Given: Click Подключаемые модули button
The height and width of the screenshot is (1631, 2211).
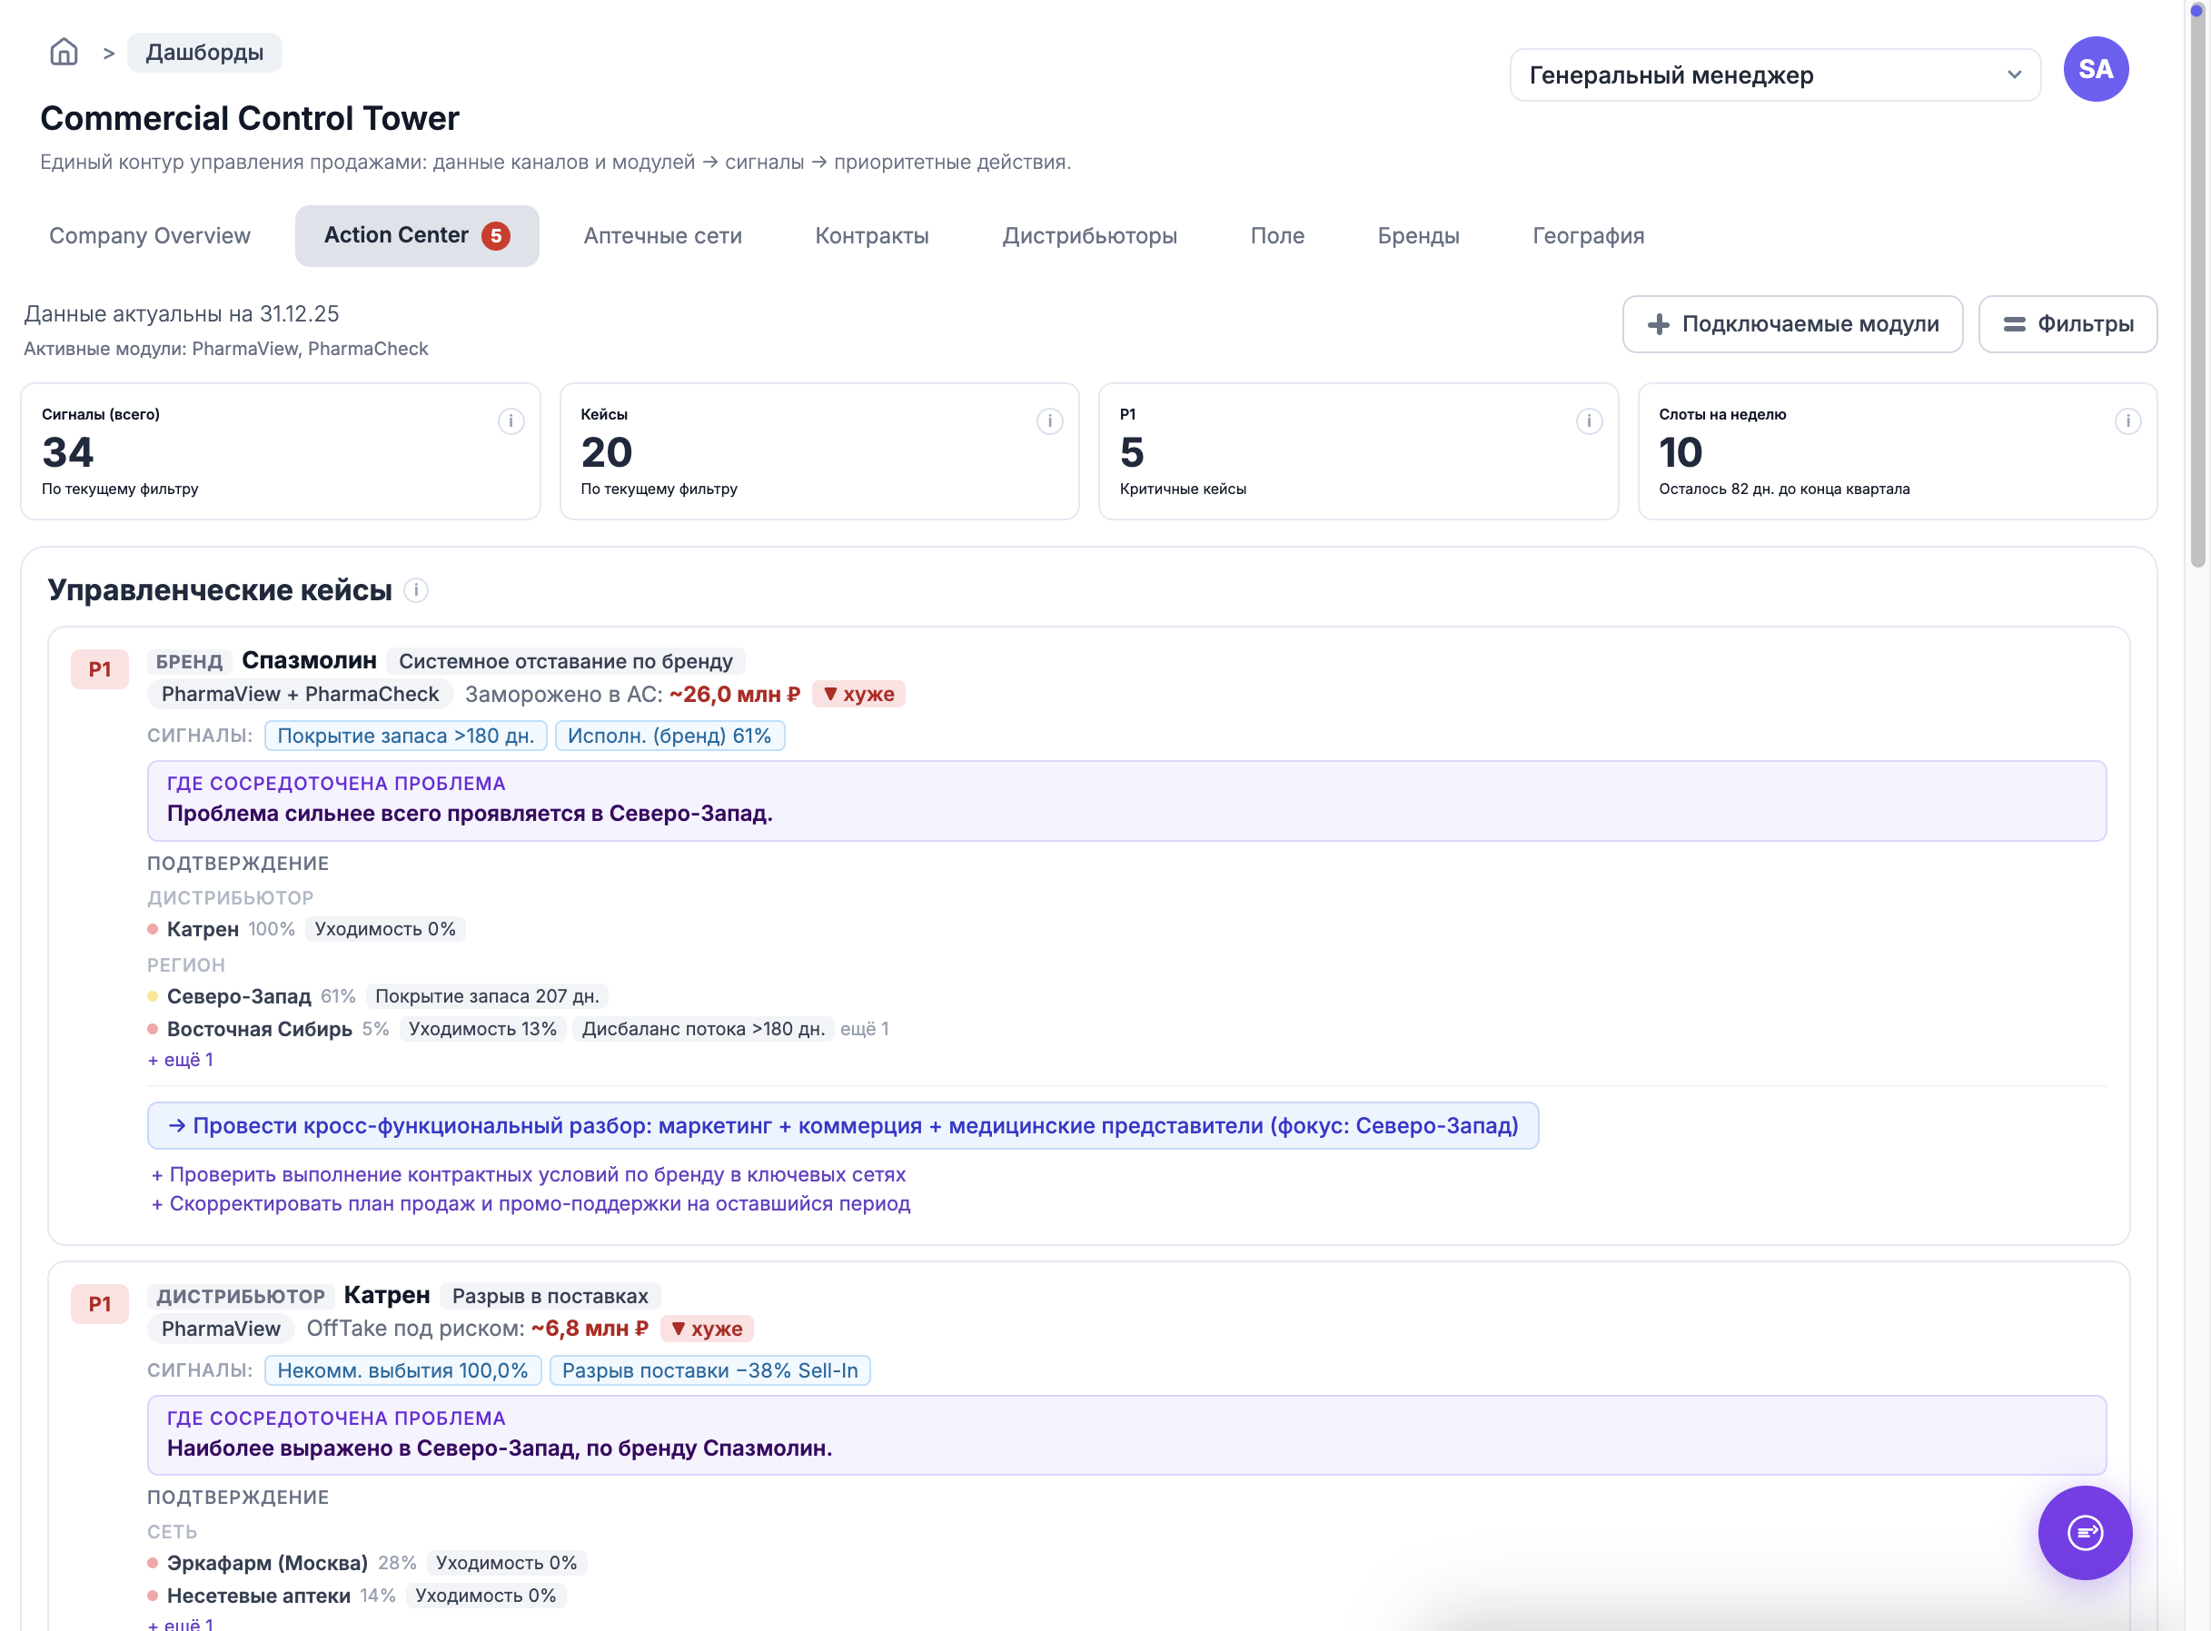Looking at the screenshot, I should (1791, 324).
